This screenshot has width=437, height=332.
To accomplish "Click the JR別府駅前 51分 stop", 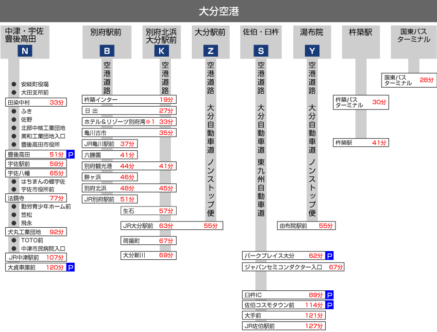I will 110,199.
